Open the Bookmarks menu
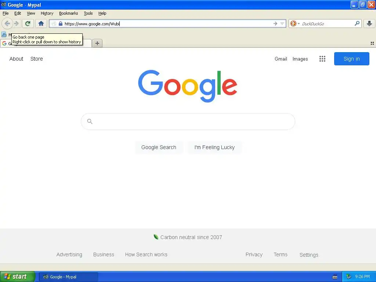 [x=69, y=14]
